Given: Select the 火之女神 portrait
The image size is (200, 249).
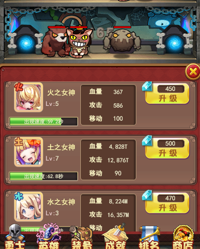Looking at the screenshot, I should [28, 97].
